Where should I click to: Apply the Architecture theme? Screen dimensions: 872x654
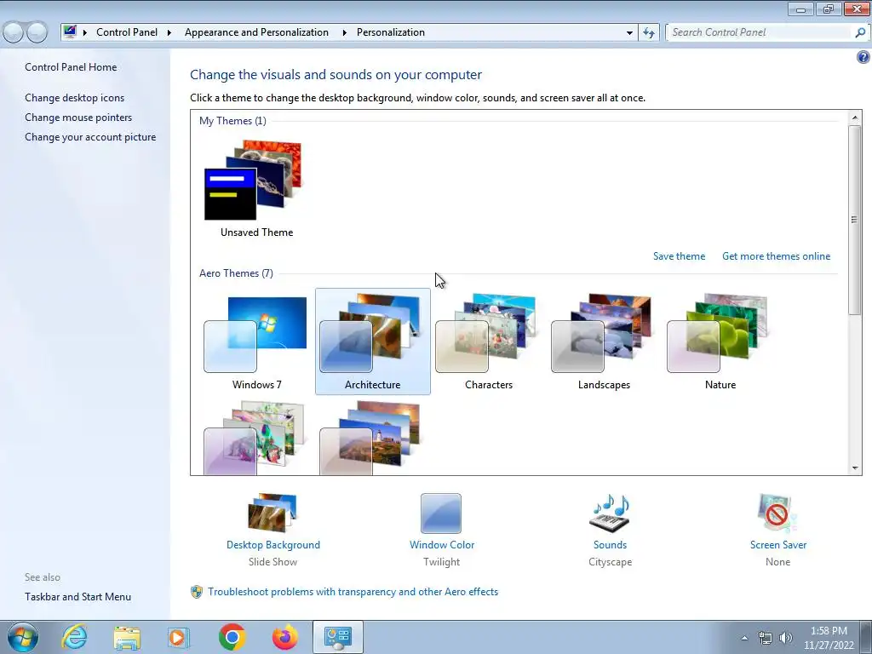(372, 341)
